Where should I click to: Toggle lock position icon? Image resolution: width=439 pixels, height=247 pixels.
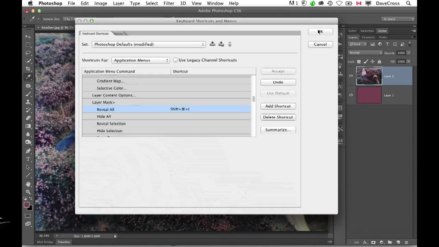click(x=372, y=62)
